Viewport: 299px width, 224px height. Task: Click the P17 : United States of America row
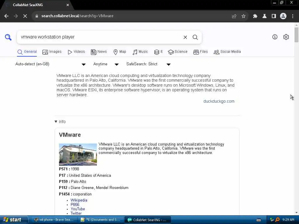85,175
